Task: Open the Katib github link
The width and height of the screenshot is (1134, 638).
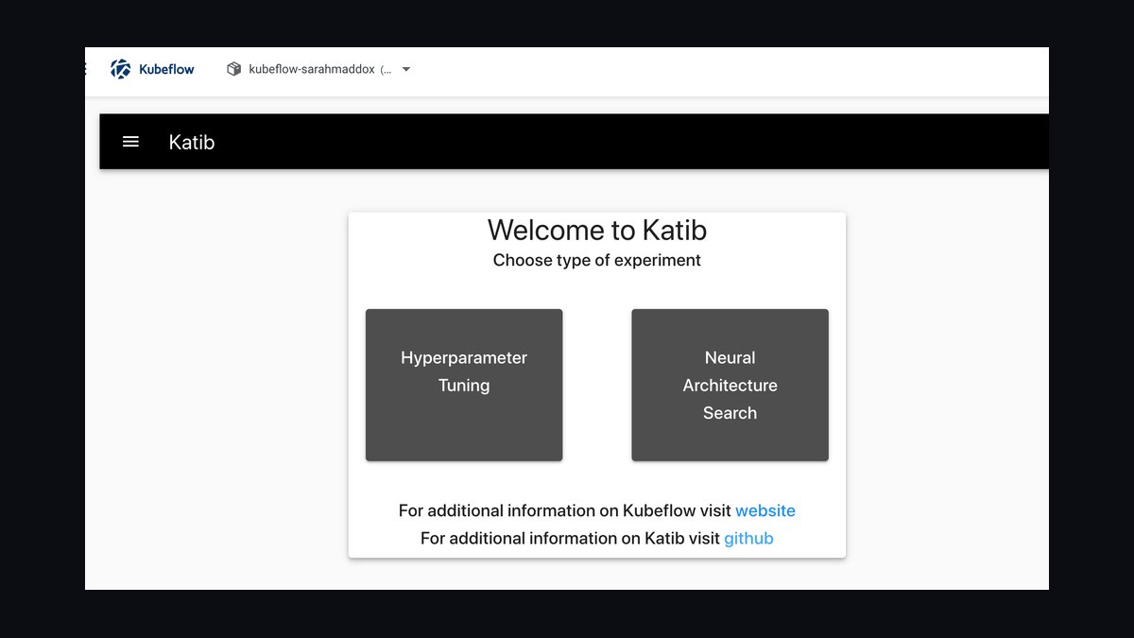Action: (748, 538)
